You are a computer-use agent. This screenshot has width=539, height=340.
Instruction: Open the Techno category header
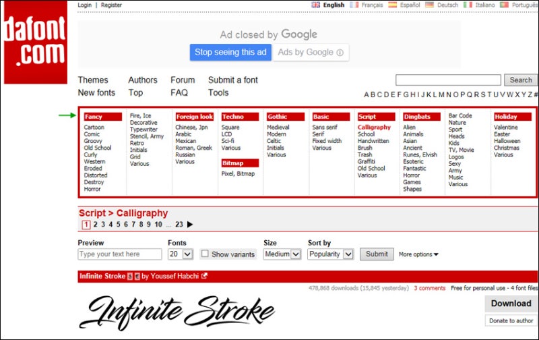240,117
